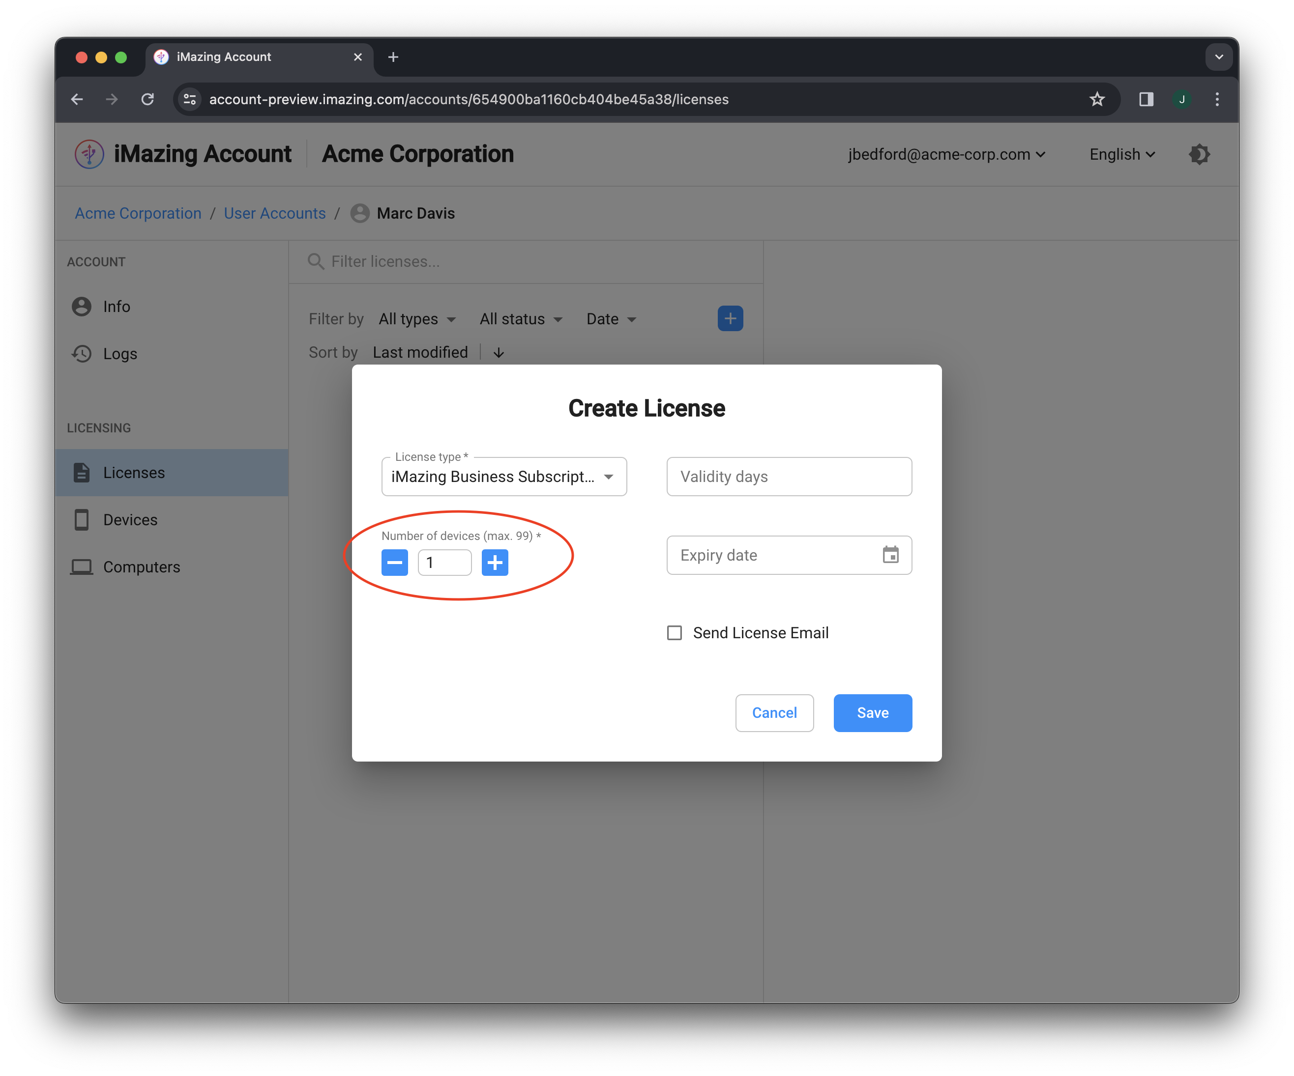Open Chrome profile avatar J
Screen dimensions: 1294x1076
(1181, 99)
